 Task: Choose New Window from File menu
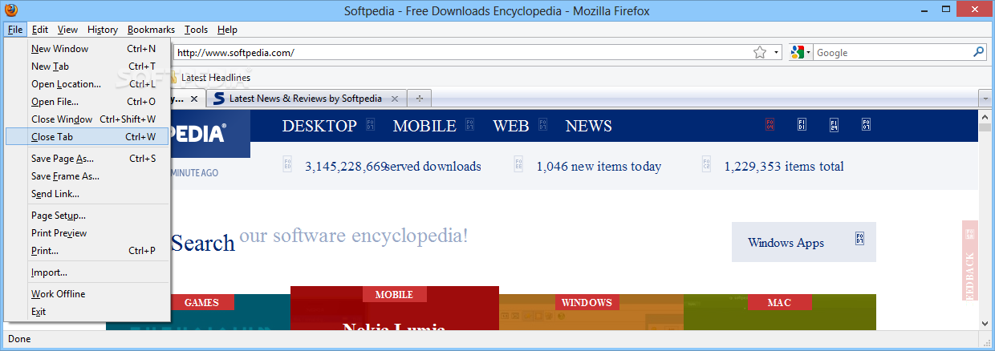(x=87, y=49)
